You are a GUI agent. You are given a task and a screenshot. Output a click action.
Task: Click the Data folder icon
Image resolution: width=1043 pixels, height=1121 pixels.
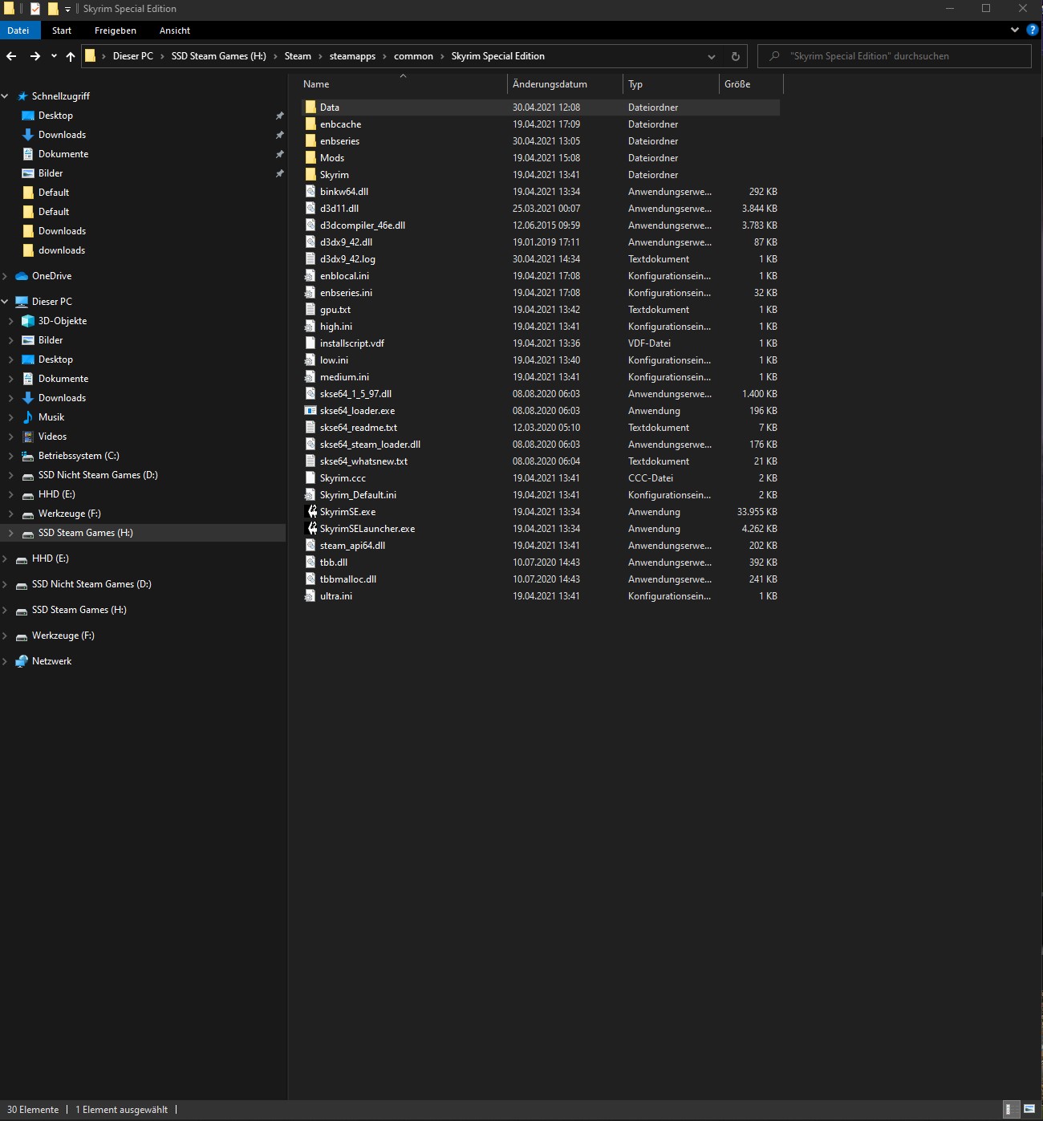[310, 108]
